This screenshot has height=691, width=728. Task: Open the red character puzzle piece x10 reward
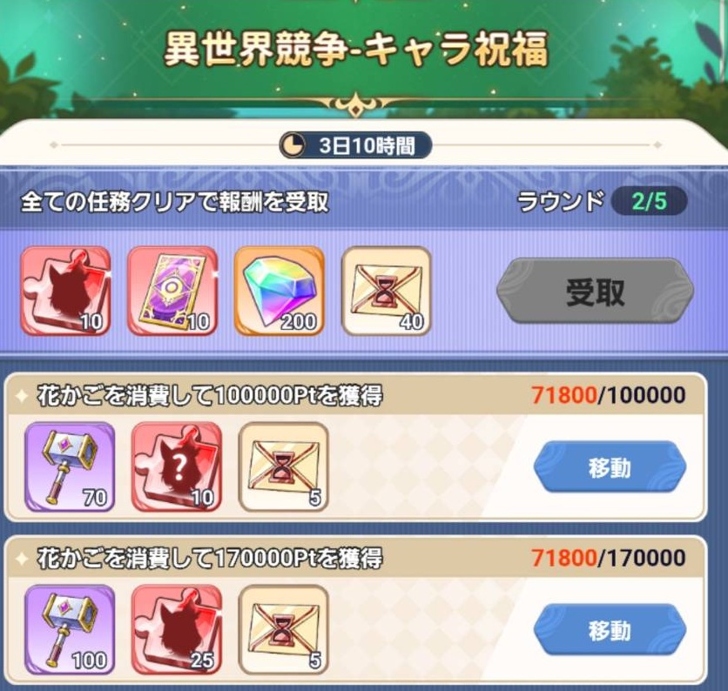tap(66, 291)
